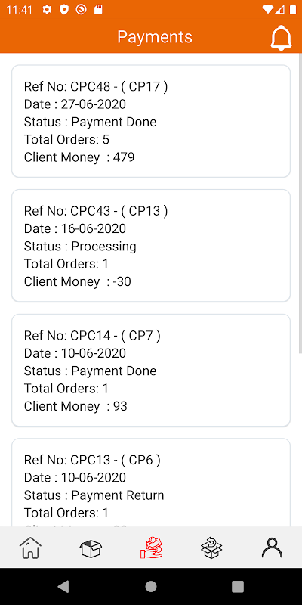Open the profile person icon
The width and height of the screenshot is (302, 605).
pos(272,548)
